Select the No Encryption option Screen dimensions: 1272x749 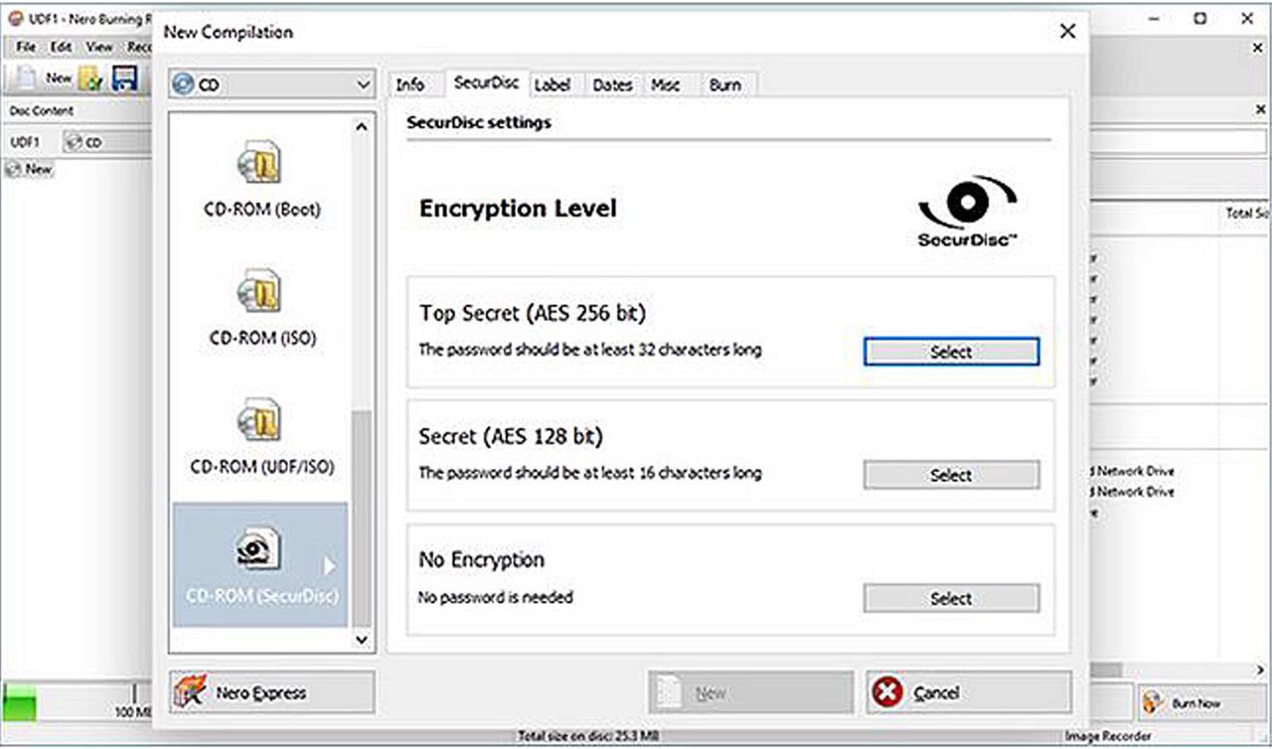pos(951,598)
